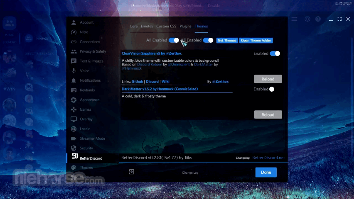This screenshot has width=354, height=199.
Task: Click the Get Themes button
Action: (227, 40)
